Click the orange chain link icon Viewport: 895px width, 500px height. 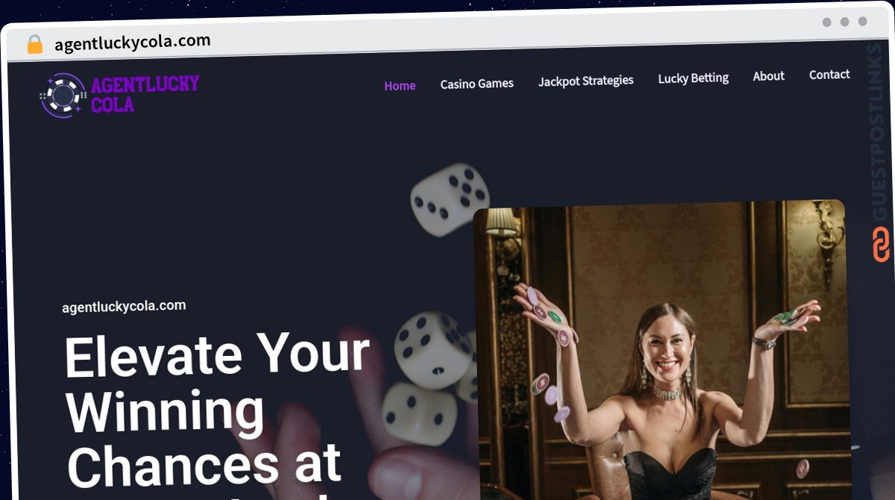coord(881,244)
